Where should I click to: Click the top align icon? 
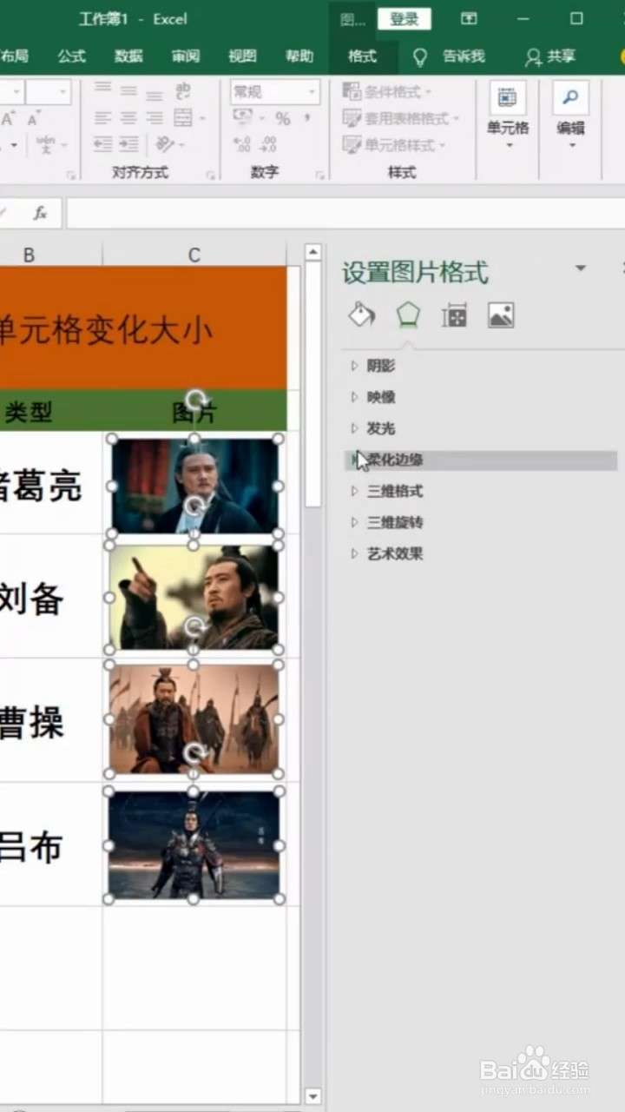102,89
